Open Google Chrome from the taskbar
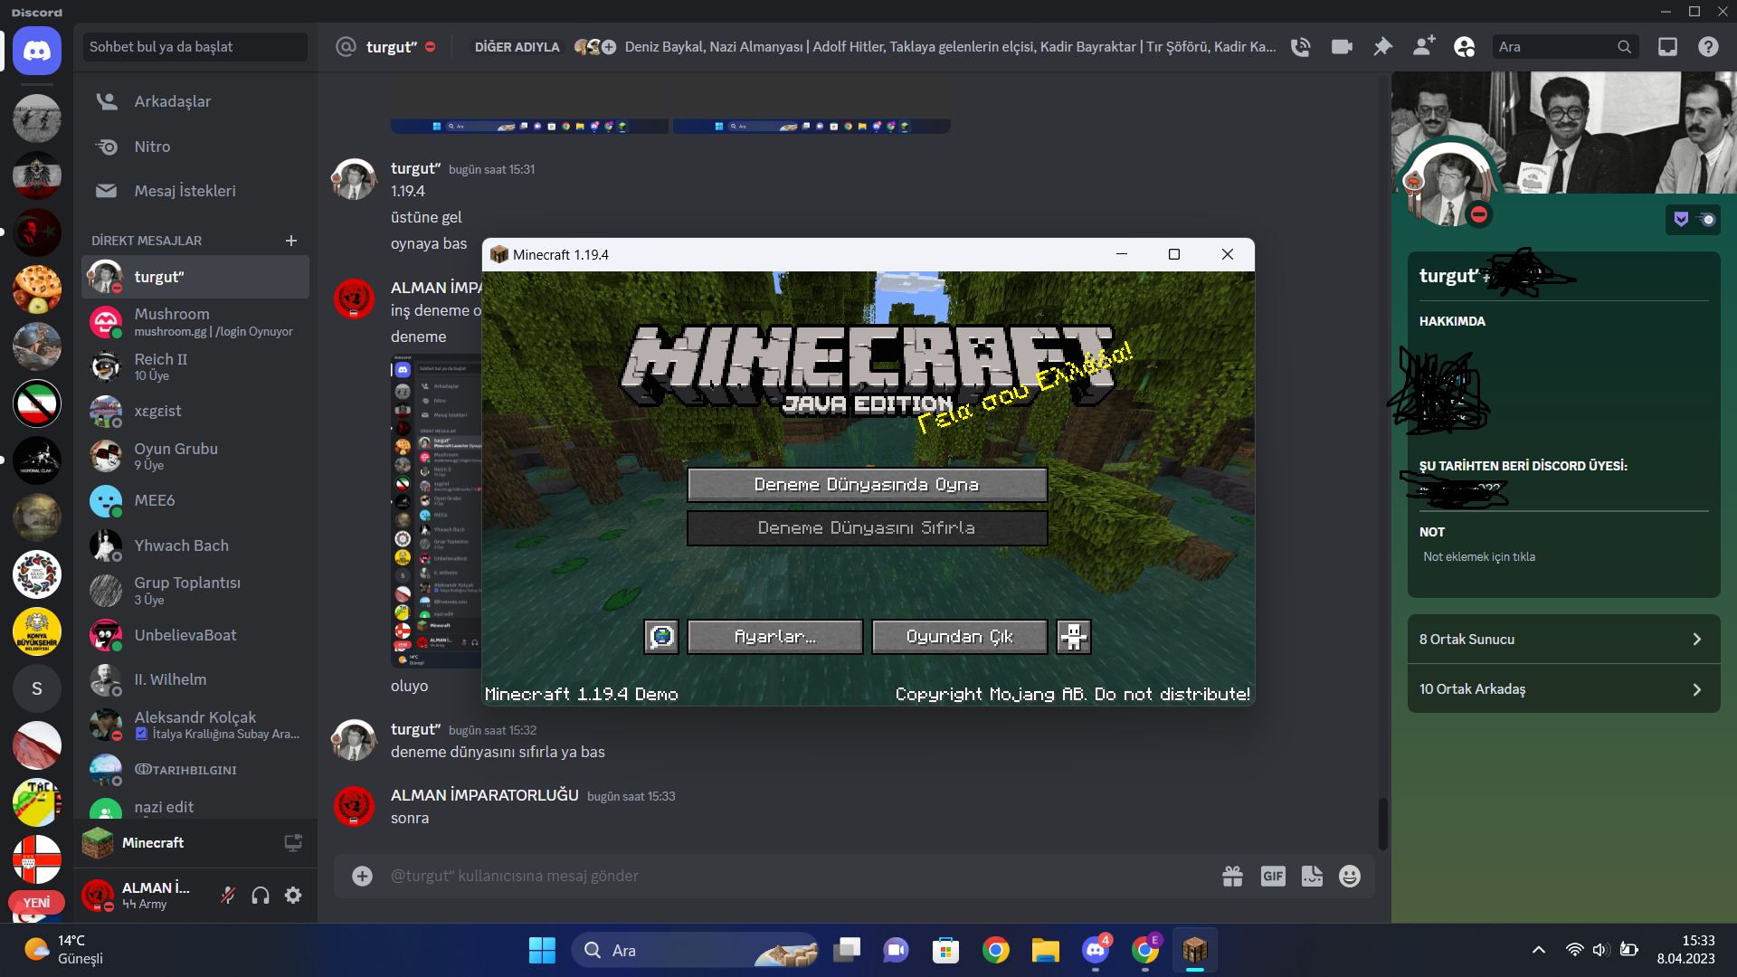This screenshot has height=977, width=1737. point(995,950)
